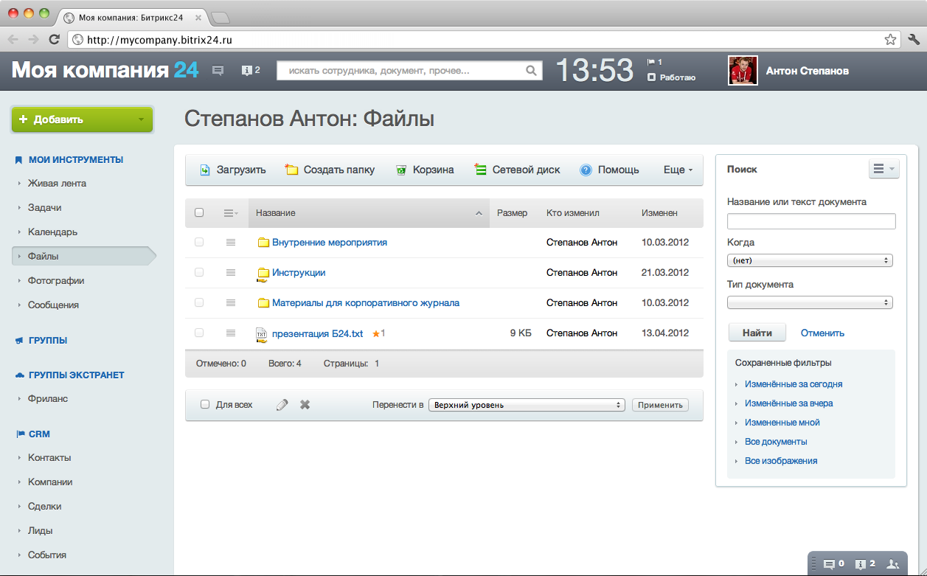Open column settings menu in table header
Viewport: 927px width, 576px height.
click(231, 213)
